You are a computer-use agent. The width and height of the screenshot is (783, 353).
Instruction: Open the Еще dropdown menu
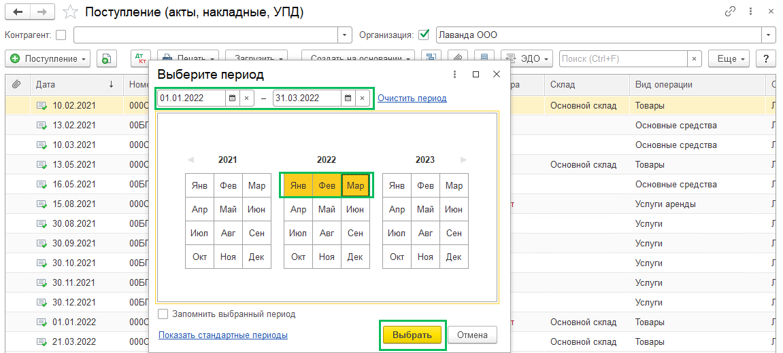click(729, 59)
